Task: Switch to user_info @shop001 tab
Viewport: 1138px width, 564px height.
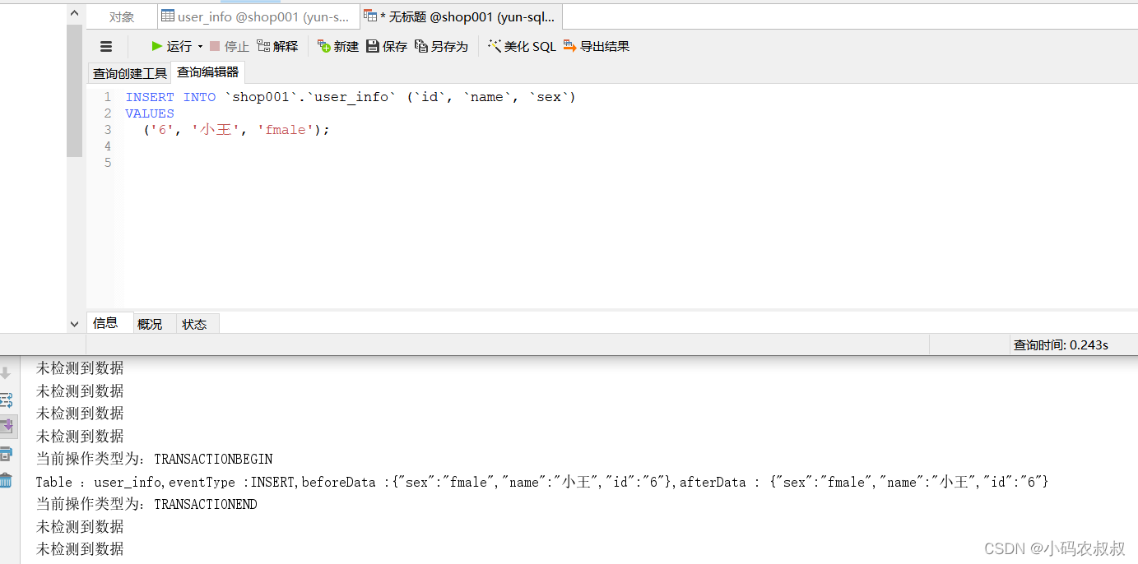Action: 258,16
